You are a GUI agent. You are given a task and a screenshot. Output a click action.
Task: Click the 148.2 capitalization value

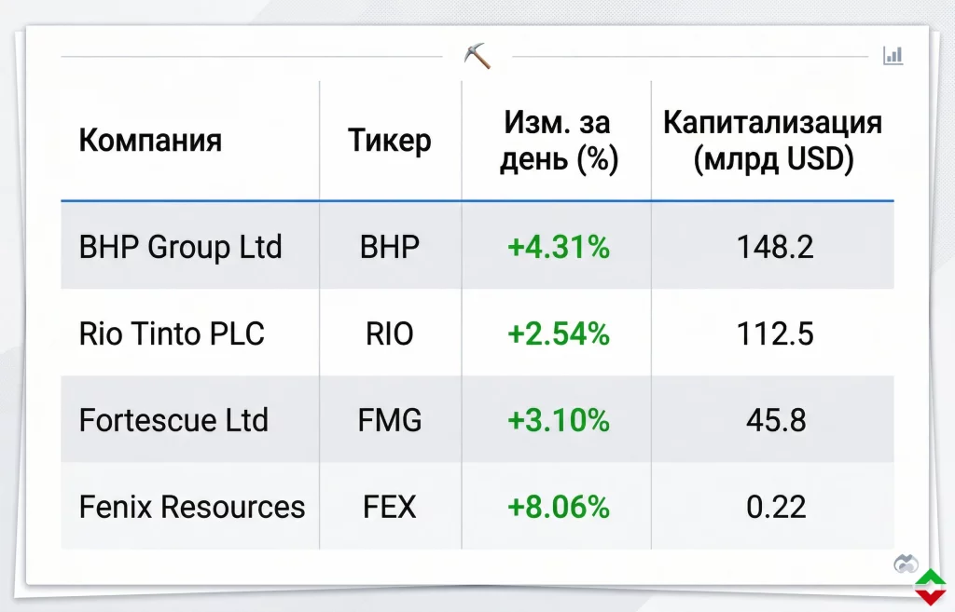775,247
